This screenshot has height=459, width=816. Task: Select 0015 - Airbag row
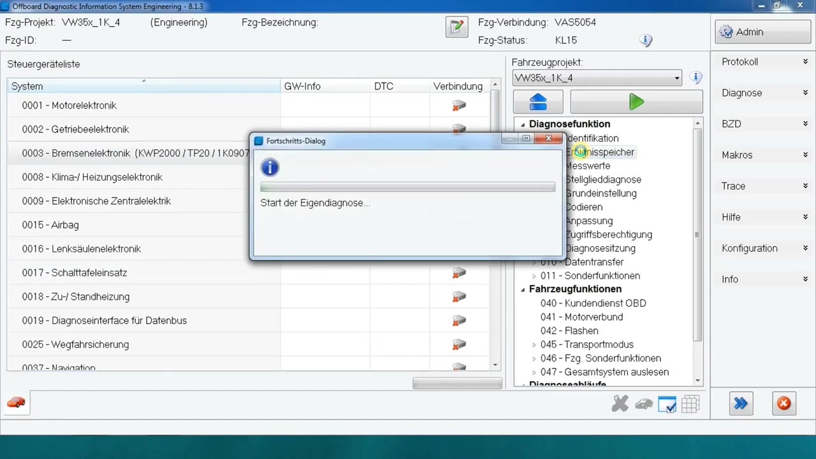127,225
